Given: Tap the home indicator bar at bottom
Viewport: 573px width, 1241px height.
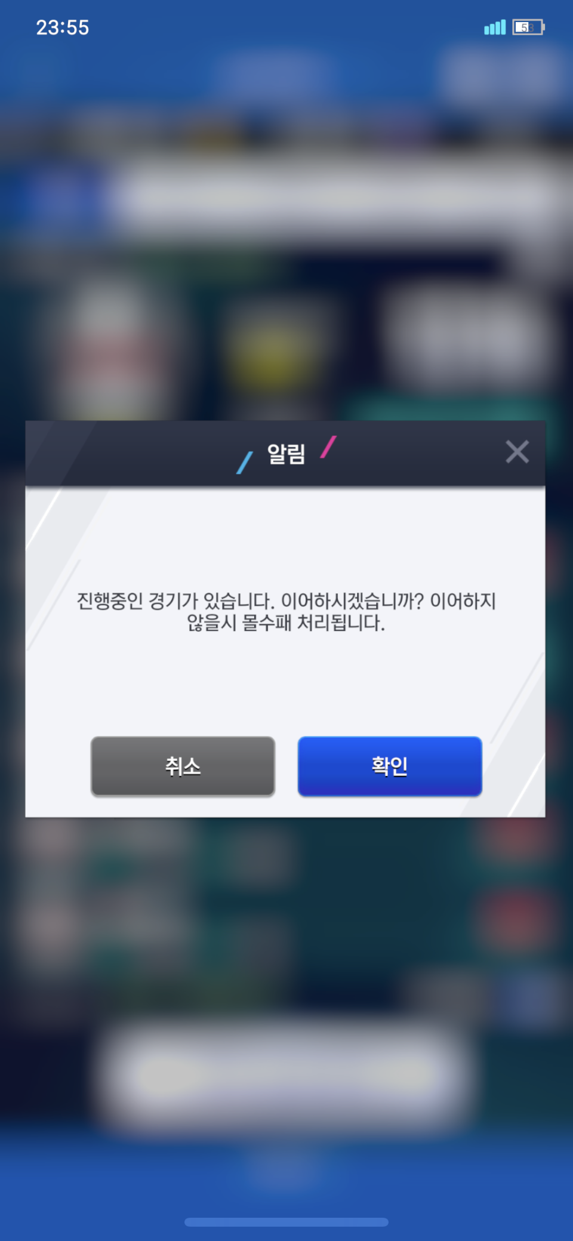Looking at the screenshot, I should [x=286, y=1222].
